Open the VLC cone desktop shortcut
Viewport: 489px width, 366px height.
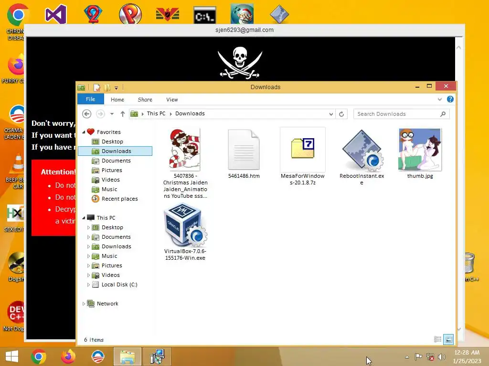(x=18, y=163)
